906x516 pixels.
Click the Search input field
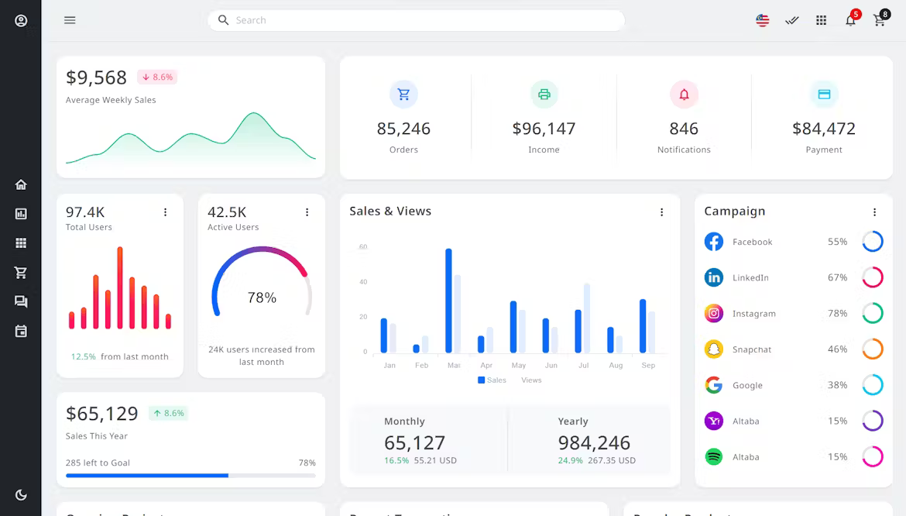[416, 20]
